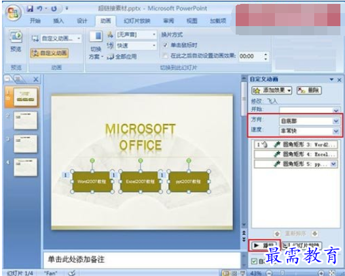
Task: Switch to the 加载项 ribbon tab
Action: [x=218, y=21]
